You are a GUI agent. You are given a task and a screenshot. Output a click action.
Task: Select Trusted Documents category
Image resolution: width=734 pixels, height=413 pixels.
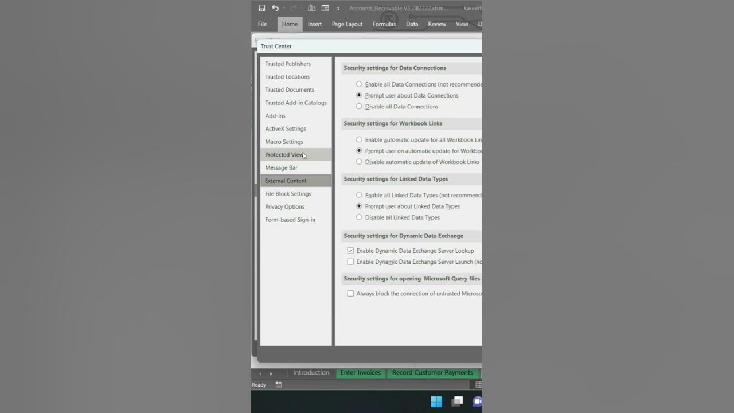point(296,90)
